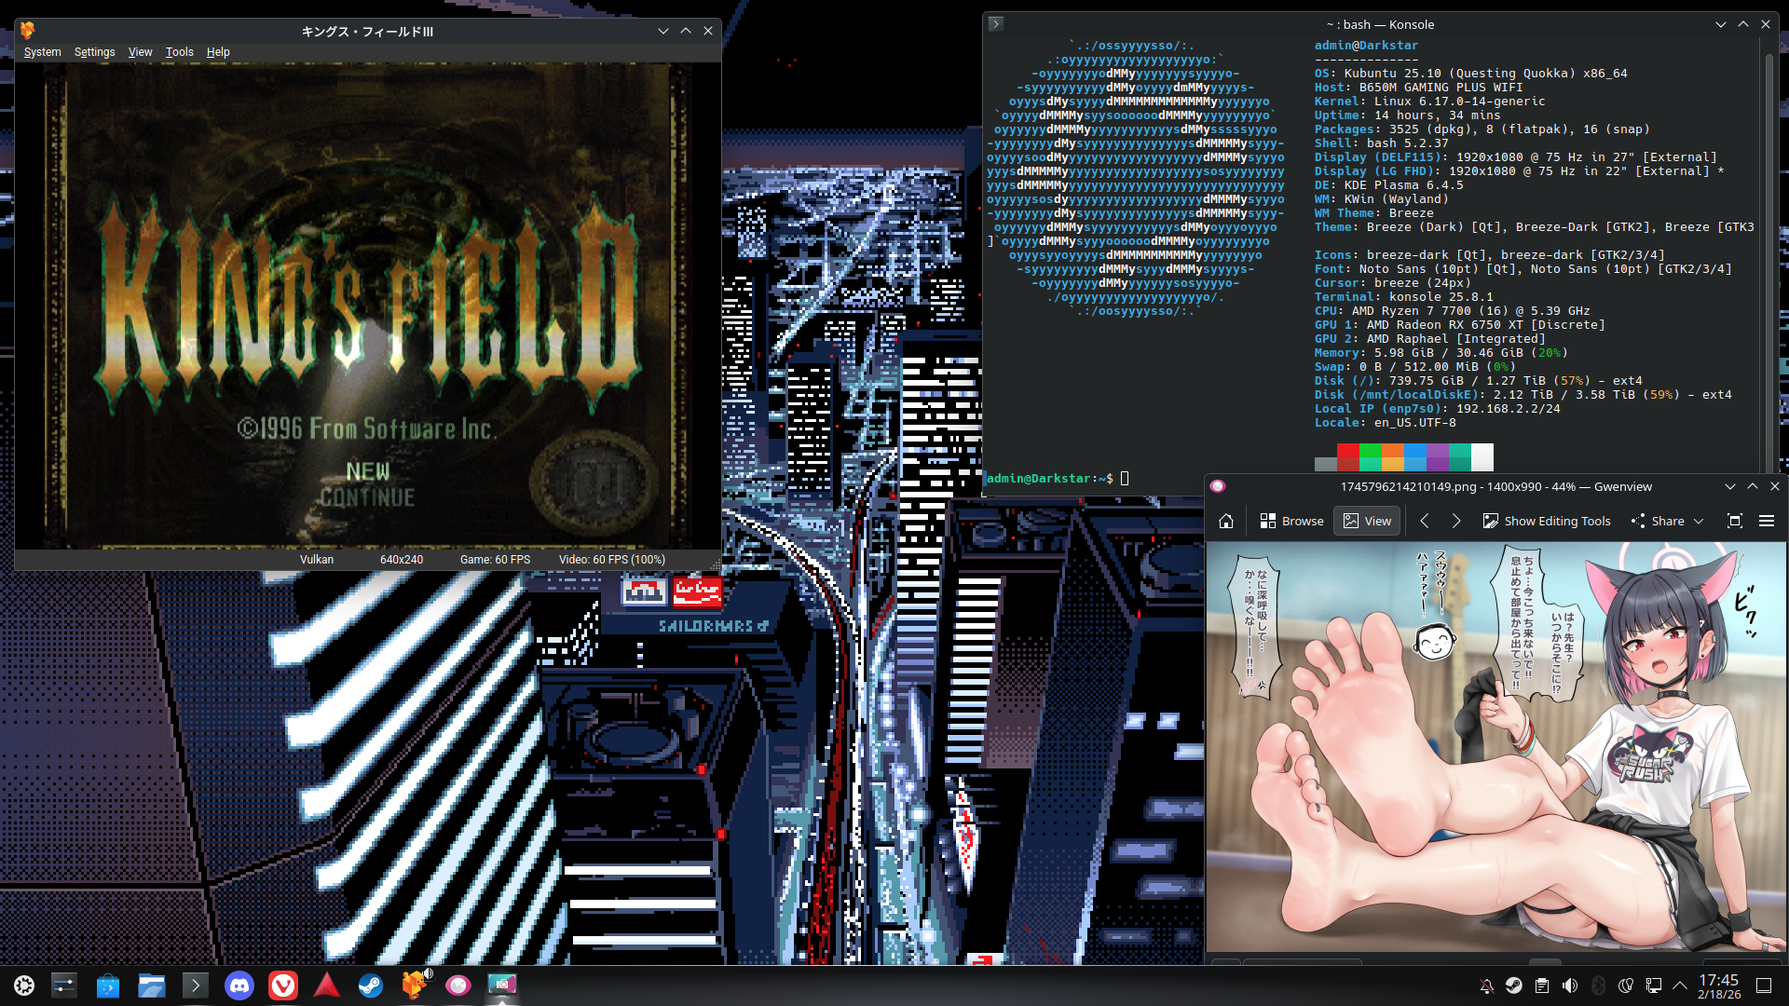Open Gwenview hamburger menu
Image resolution: width=1789 pixels, height=1006 pixels.
click(x=1767, y=522)
